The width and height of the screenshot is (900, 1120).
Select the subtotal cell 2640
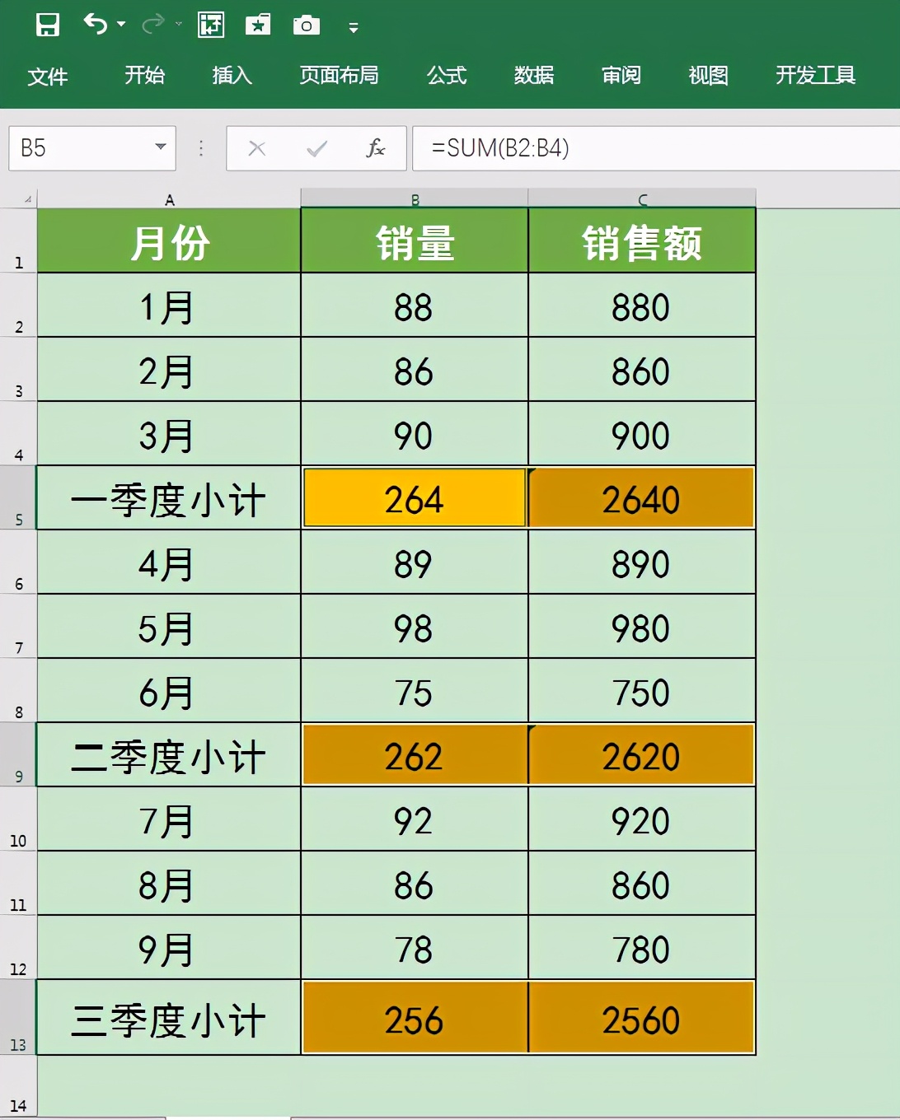tap(642, 497)
